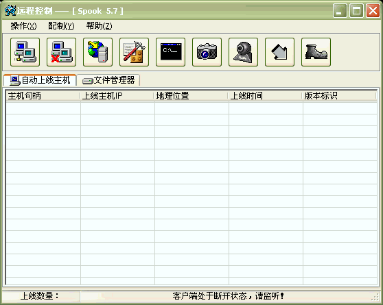Image resolution: width=383 pixels, height=305 pixels.
Task: Click the gray arrow toolbar icon
Action: [279, 52]
